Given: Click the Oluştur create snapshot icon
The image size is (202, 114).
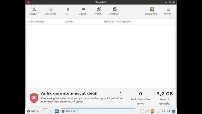Looking at the screenshot, I should click(x=34, y=9).
